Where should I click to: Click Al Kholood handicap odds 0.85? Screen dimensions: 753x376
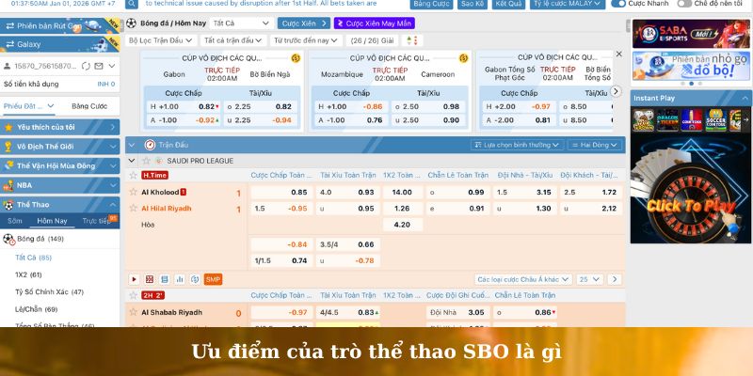[x=281, y=193]
